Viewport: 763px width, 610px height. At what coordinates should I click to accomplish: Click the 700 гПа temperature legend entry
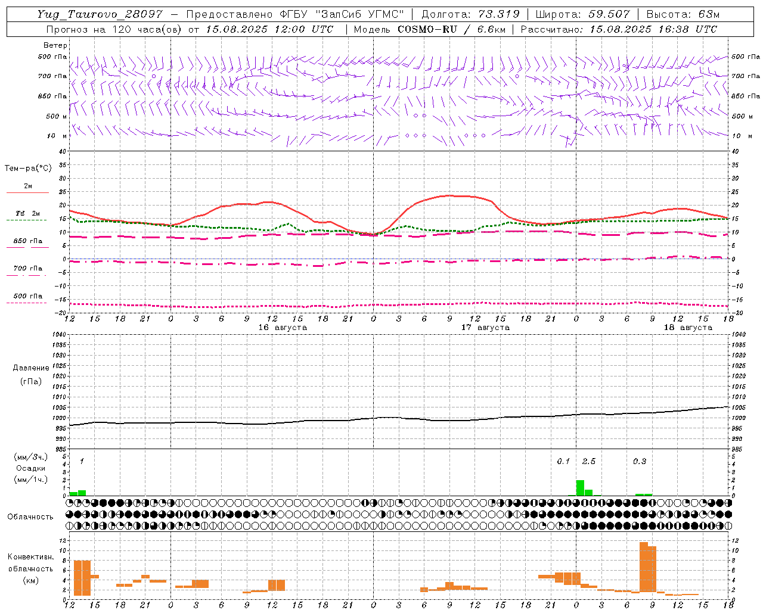coord(27,270)
